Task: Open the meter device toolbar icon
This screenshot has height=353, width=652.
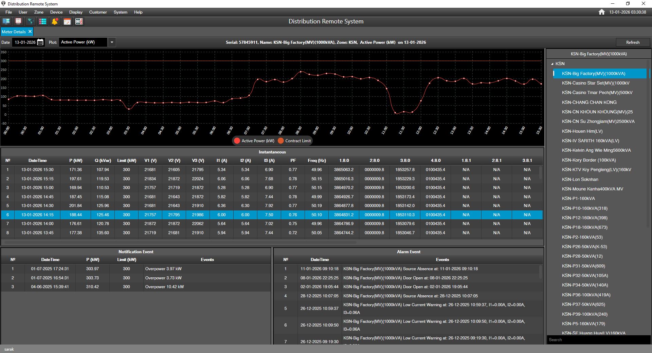Action: click(18, 21)
